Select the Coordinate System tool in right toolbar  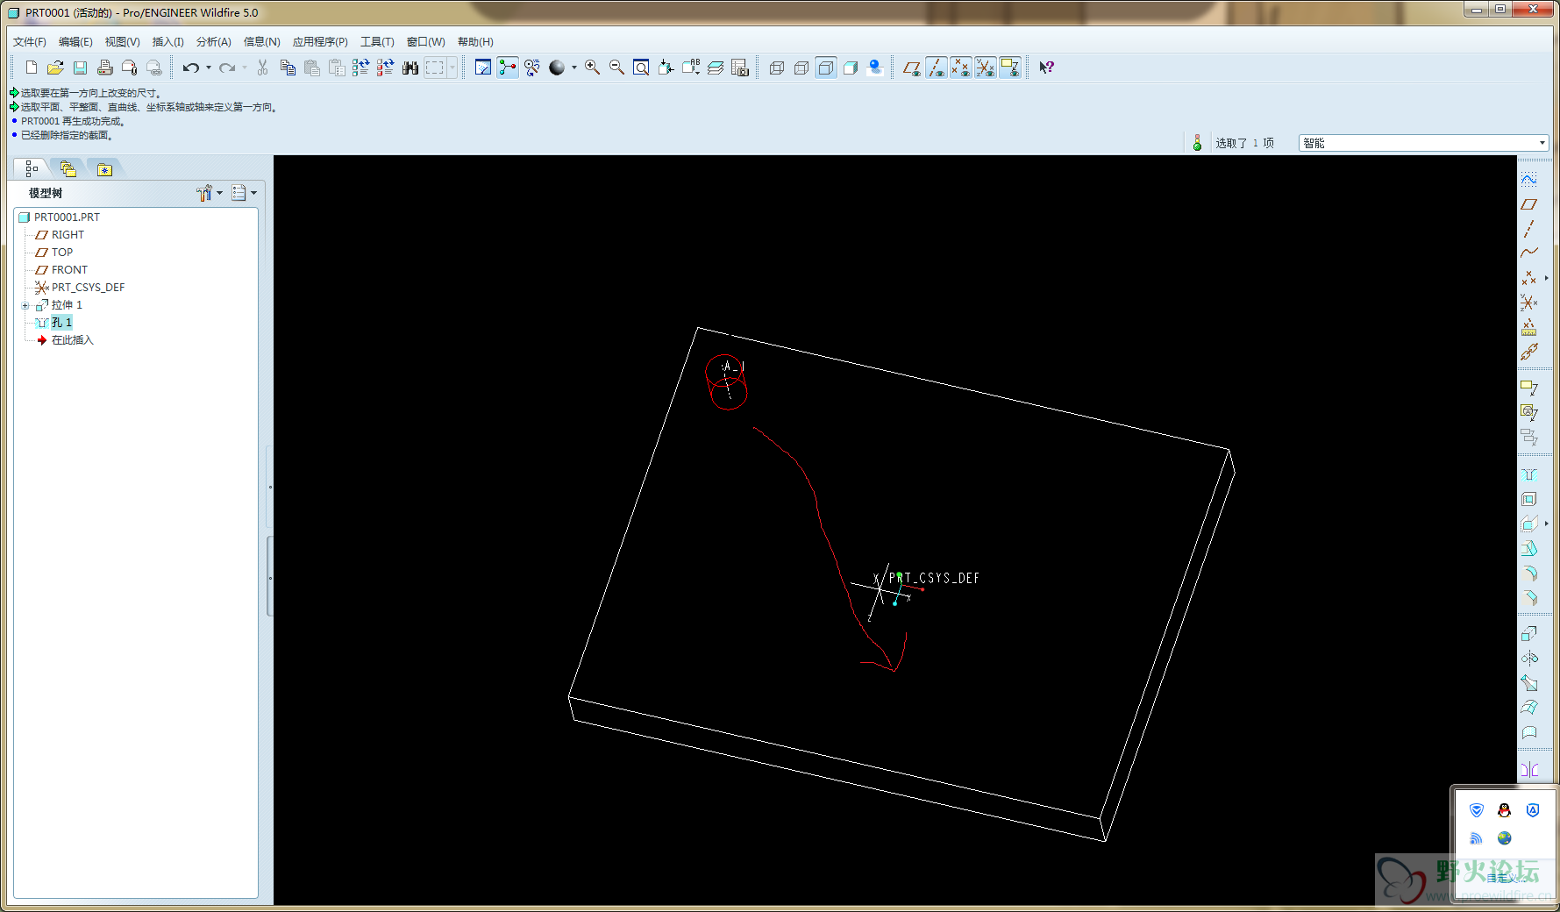1529,302
